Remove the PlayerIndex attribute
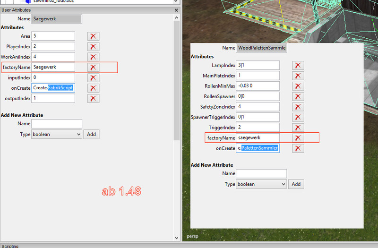The height and width of the screenshot is (248, 378). [93, 47]
